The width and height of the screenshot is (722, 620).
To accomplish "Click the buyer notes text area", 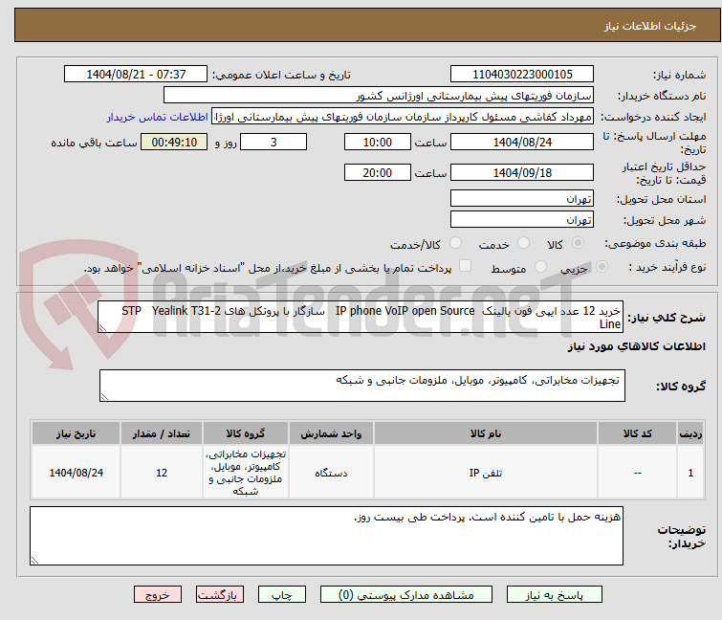I will click(326, 536).
